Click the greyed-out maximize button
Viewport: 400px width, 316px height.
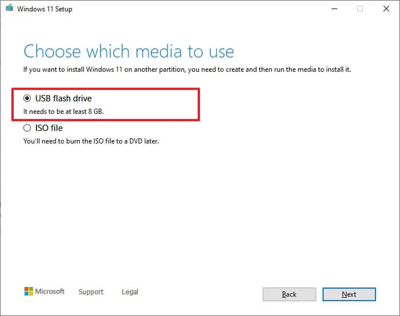(x=360, y=9)
